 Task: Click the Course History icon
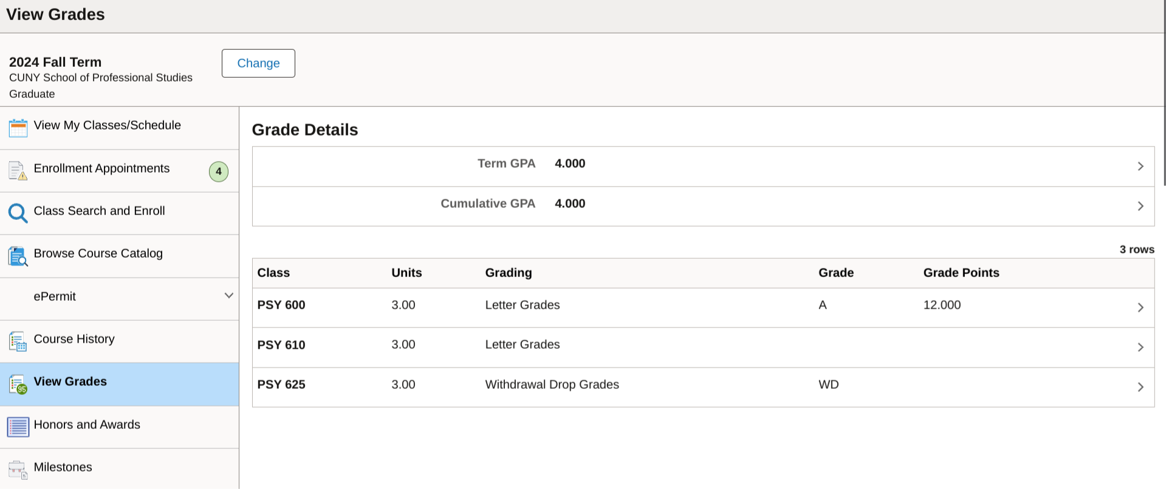[18, 342]
